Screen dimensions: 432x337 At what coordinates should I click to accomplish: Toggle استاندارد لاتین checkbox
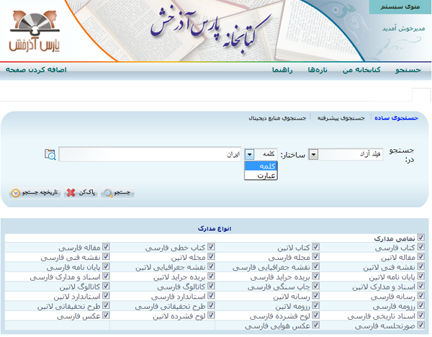click(x=106, y=296)
